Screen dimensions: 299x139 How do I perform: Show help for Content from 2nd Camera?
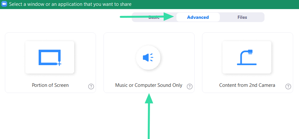(288, 87)
